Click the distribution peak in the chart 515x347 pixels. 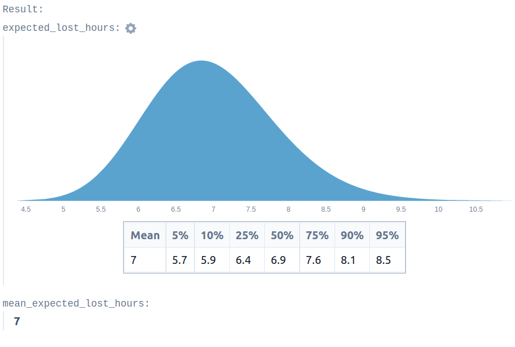click(201, 62)
